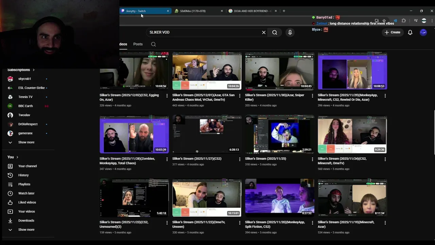Screen dimensions: 435x245
Task: Click the Create button
Action: tap(392, 32)
